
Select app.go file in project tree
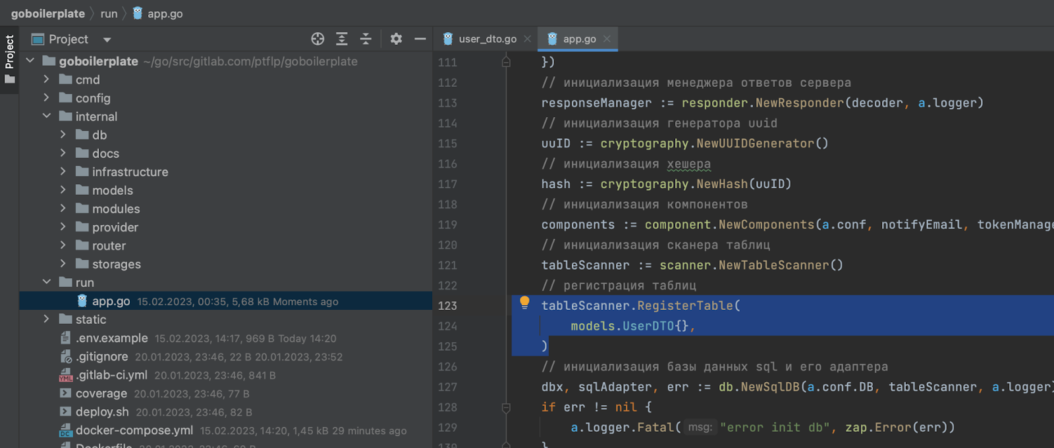[111, 301]
